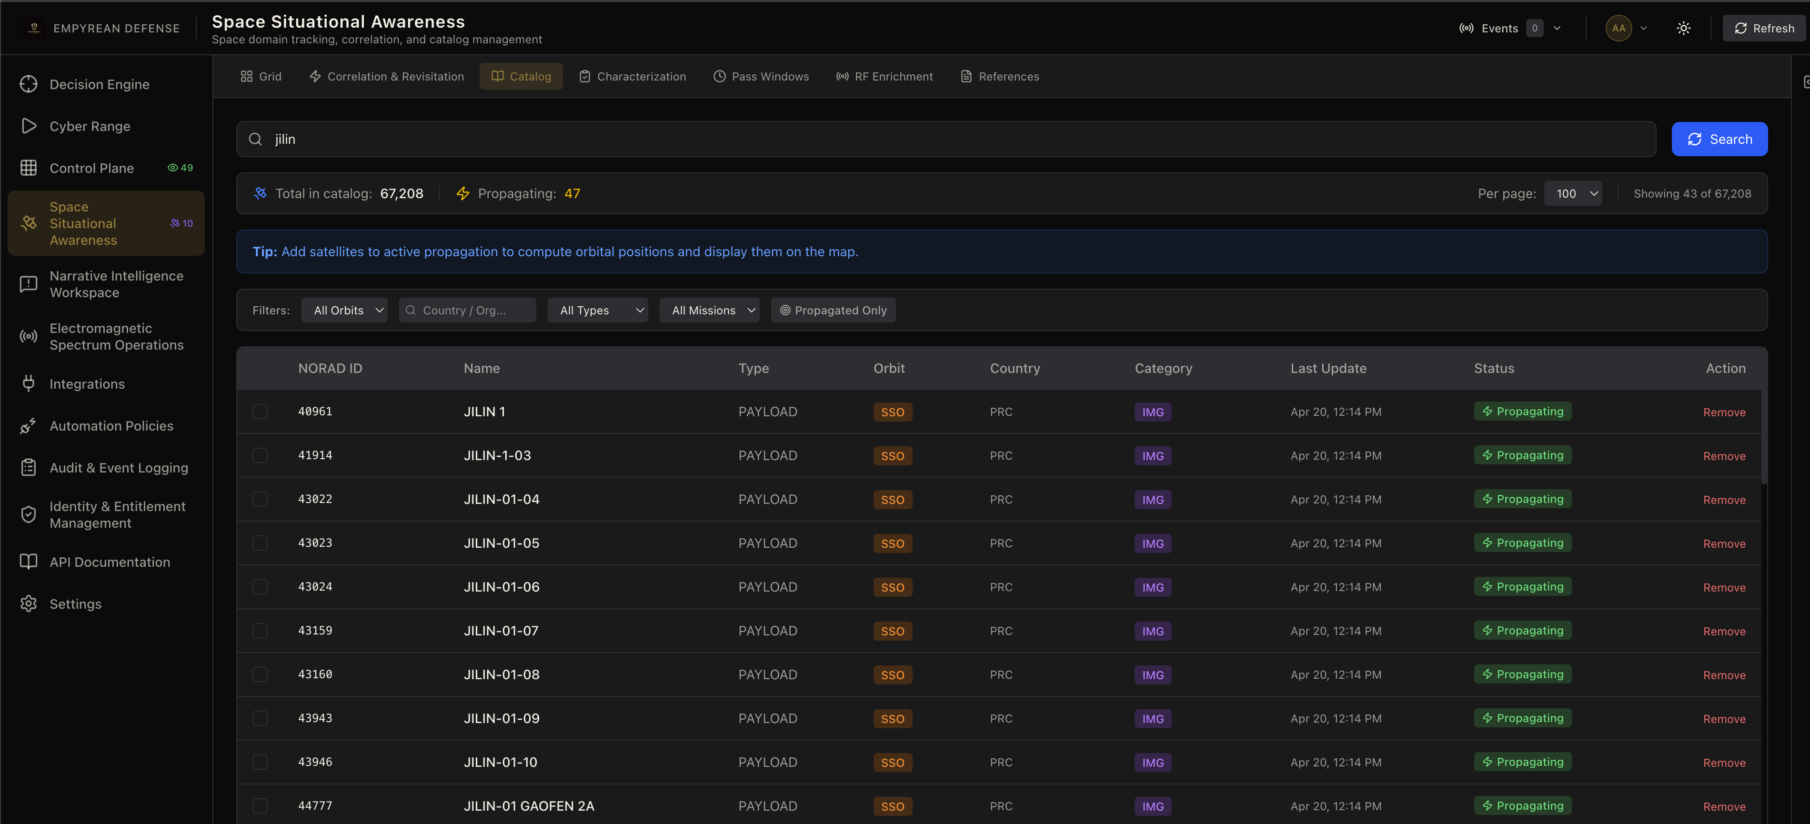
Task: Open the Integrations plug icon
Action: (28, 383)
